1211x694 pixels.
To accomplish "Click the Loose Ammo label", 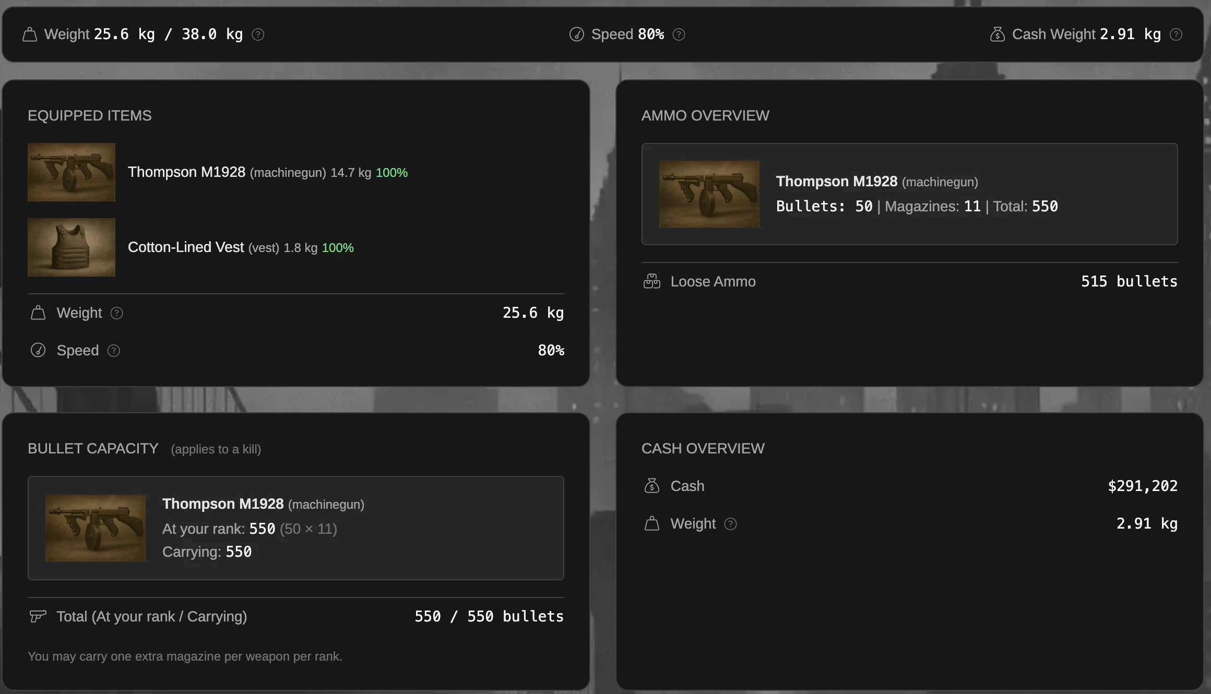I will pyautogui.click(x=713, y=282).
